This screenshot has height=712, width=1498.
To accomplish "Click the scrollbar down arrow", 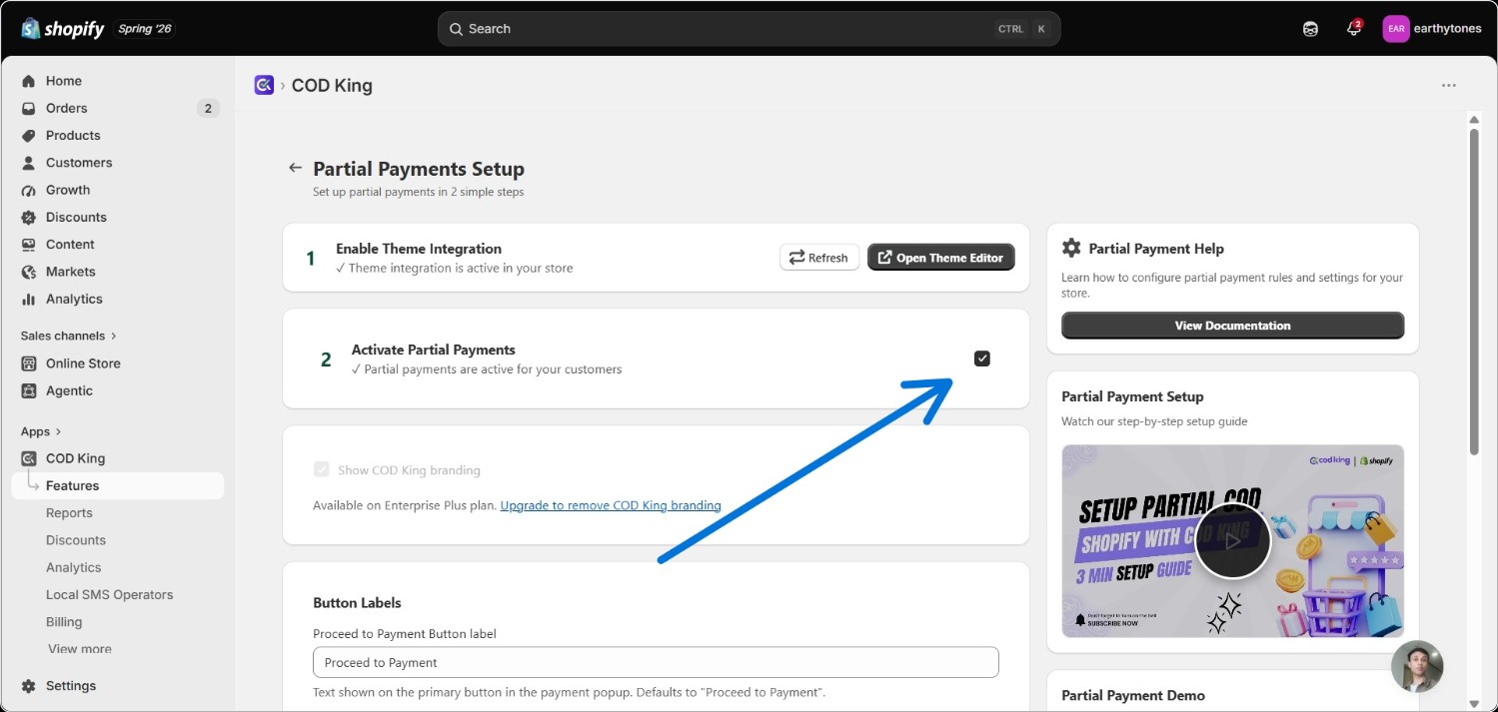I will pos(1473,703).
